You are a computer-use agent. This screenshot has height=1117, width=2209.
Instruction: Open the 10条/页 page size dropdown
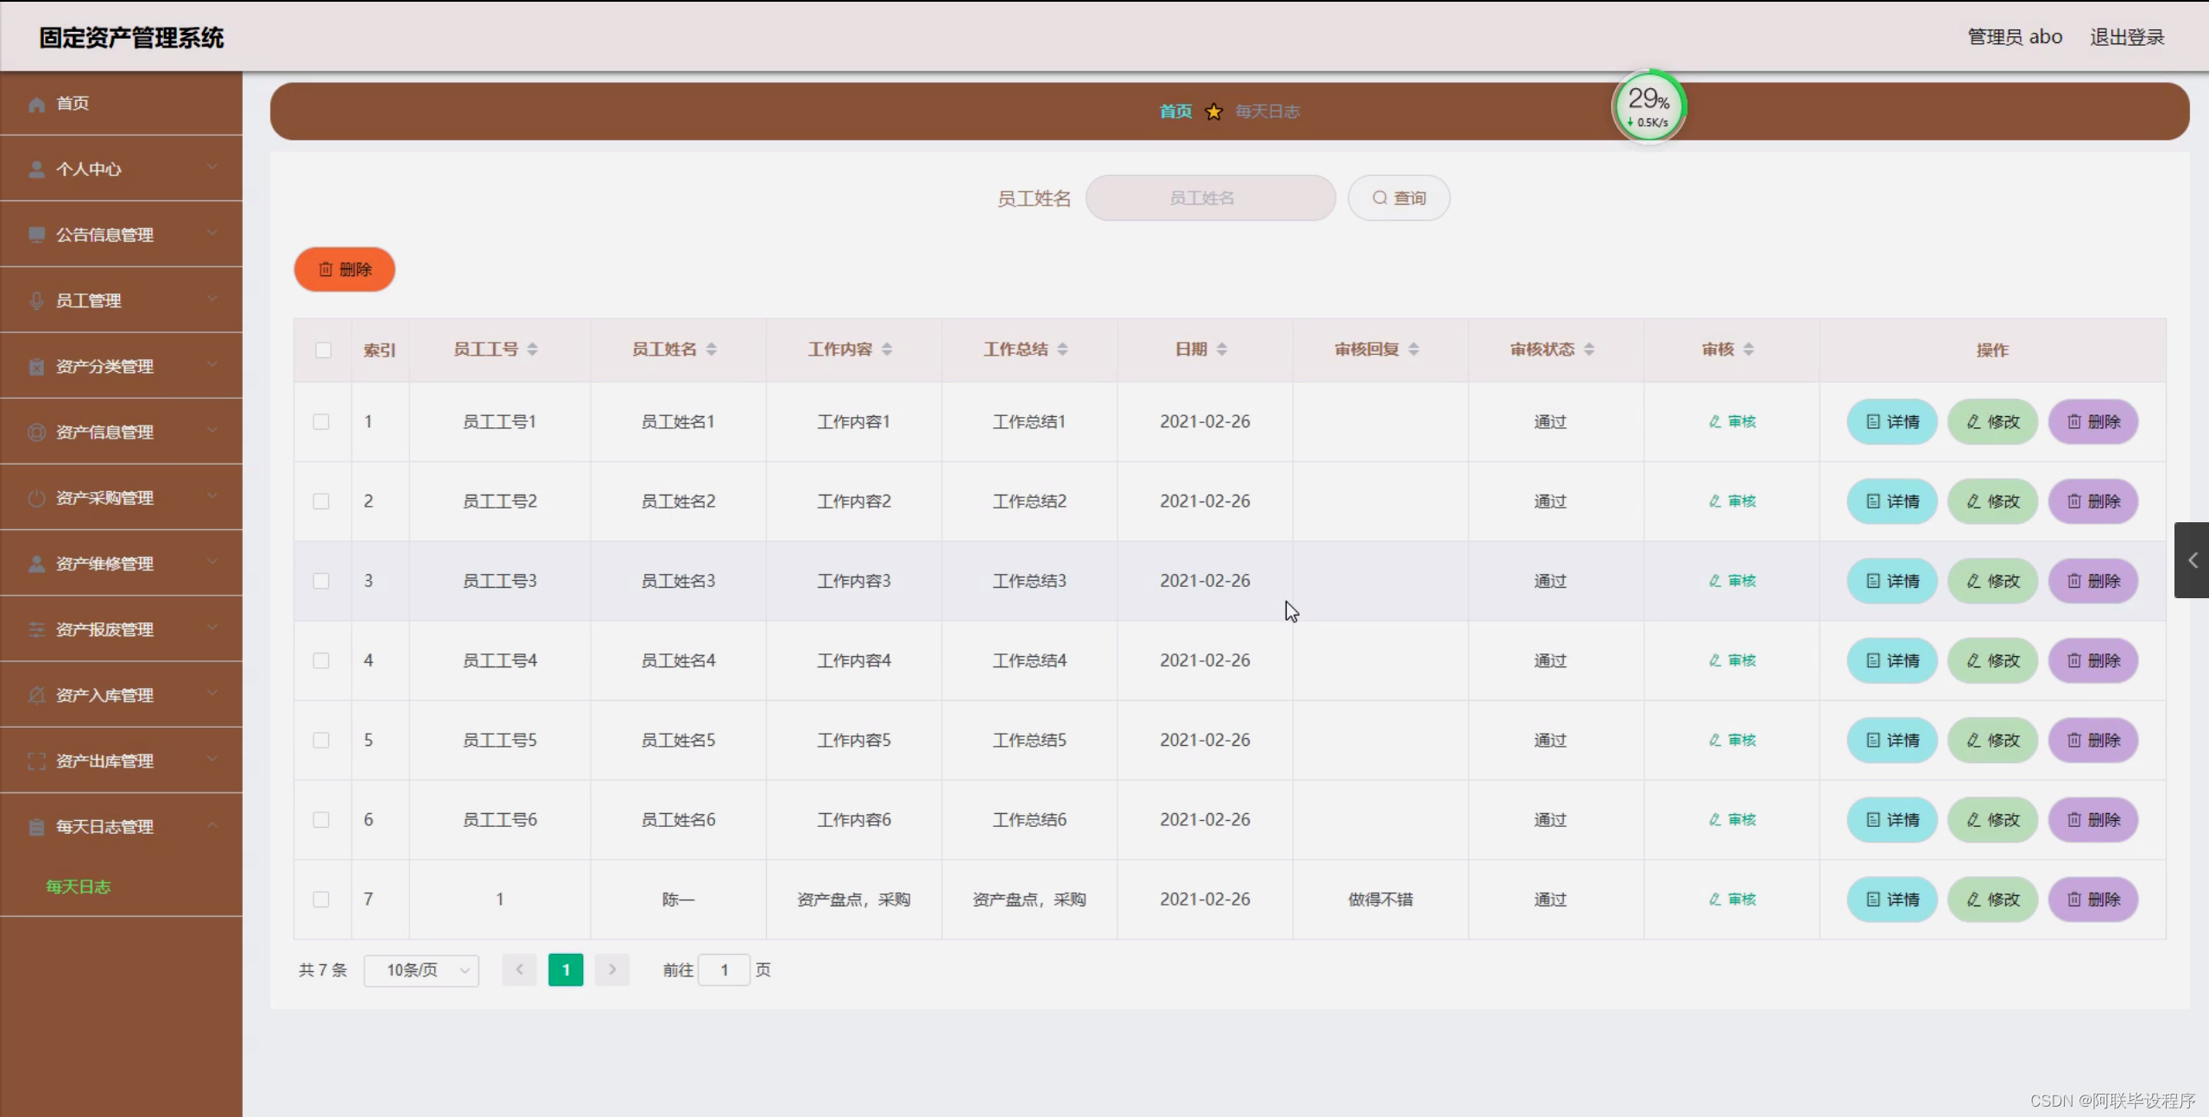pos(421,970)
